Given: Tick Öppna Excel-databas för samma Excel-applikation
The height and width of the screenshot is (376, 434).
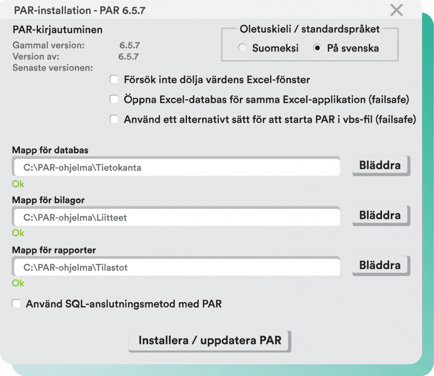Looking at the screenshot, I should pyautogui.click(x=114, y=99).
